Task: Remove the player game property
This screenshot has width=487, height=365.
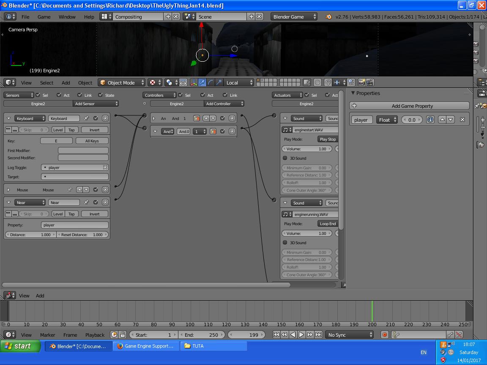Action: [462, 120]
